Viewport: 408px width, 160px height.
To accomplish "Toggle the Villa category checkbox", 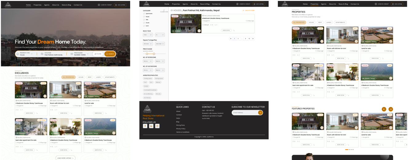I will 144,20.
